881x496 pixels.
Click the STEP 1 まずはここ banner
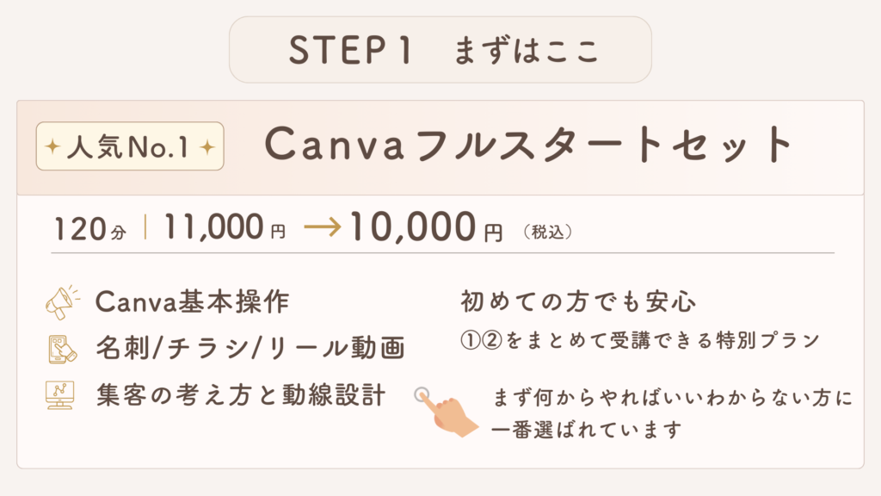coord(440,50)
